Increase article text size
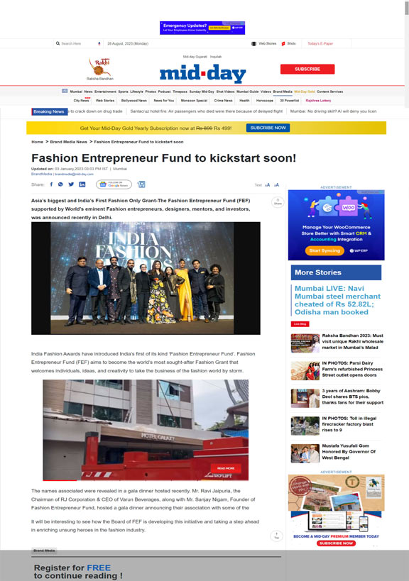The image size is (409, 581). pos(276,185)
